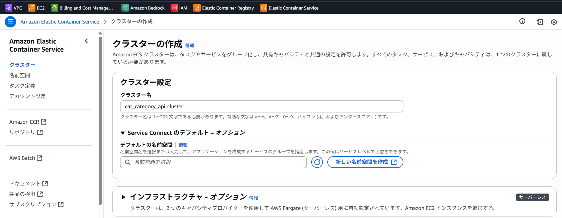Screen dimensions: 562x218
Task: Click the サーバーレス badge
Action: pos(532,197)
